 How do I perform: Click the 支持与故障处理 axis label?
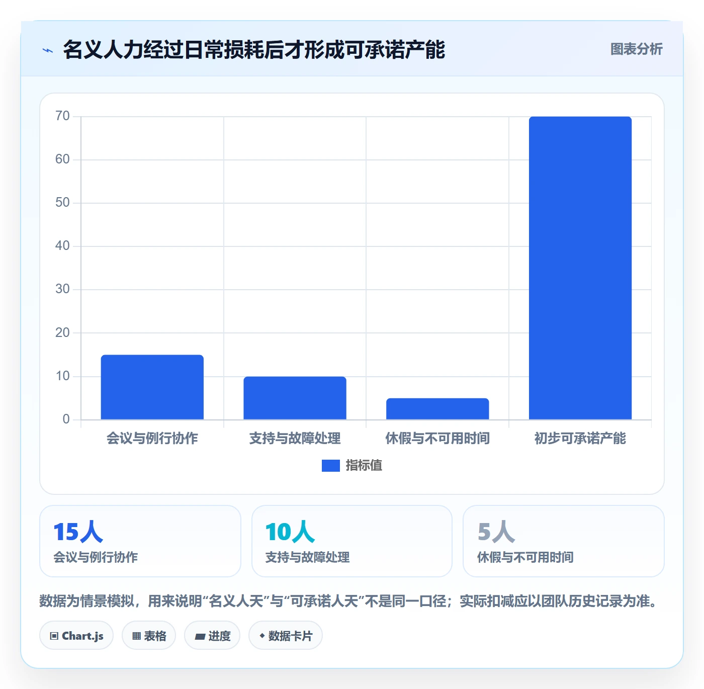click(295, 439)
